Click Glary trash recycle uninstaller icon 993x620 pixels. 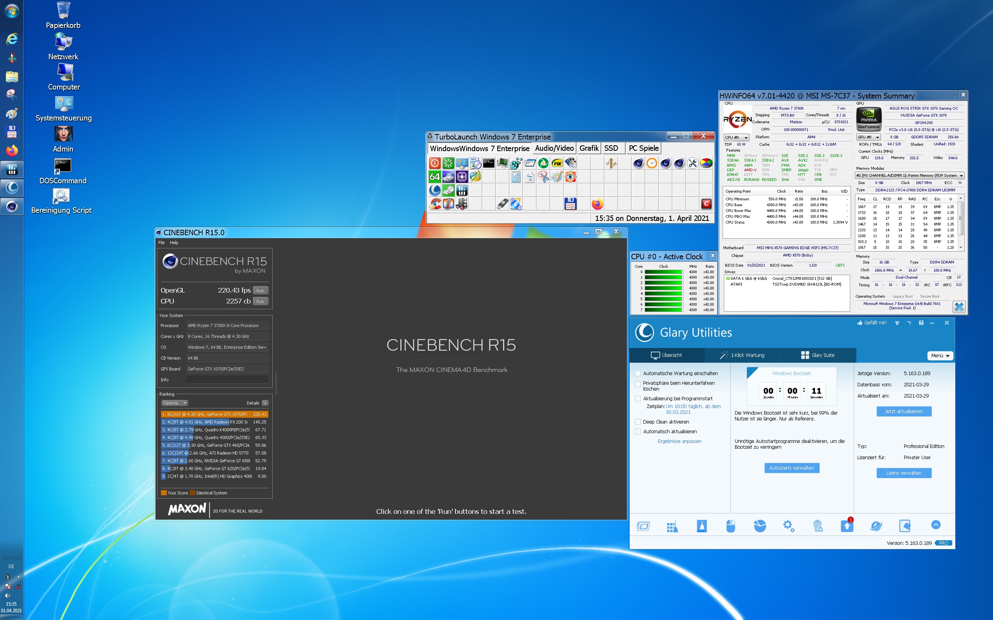pyautogui.click(x=817, y=526)
